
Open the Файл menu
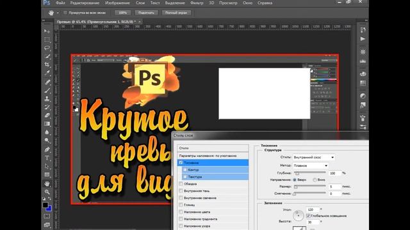click(60, 3)
